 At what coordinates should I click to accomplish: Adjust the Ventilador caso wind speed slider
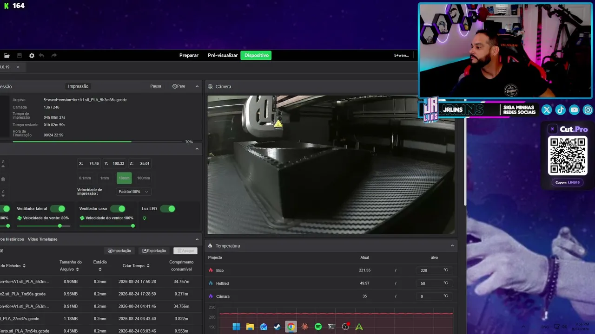click(x=107, y=226)
